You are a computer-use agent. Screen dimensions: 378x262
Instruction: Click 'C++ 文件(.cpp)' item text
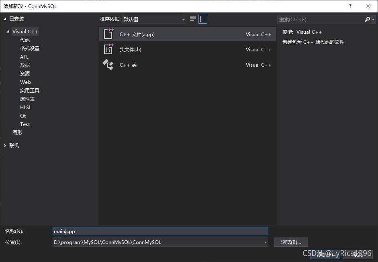pos(137,35)
